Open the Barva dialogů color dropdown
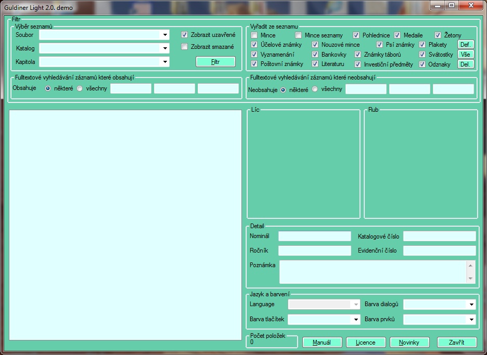This screenshot has width=487, height=355. 471,305
